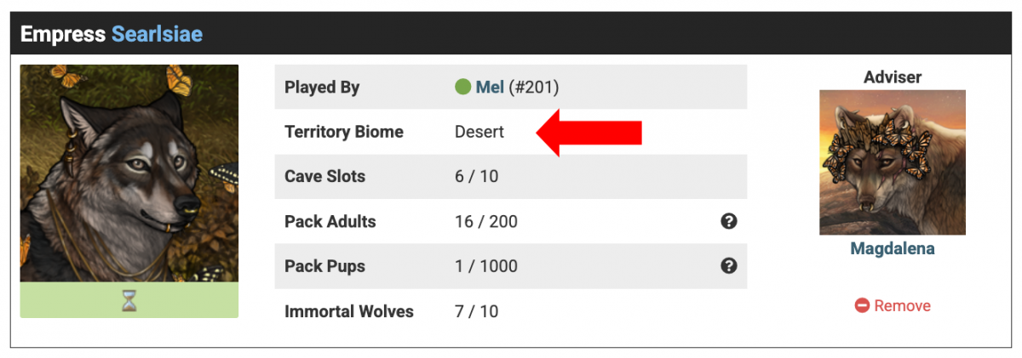Select the Empress Searlsiae wolf portrait
This screenshot has height=358, width=1022.
coord(129,173)
